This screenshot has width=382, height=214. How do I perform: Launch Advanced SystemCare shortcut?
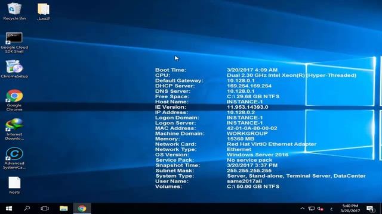click(14, 158)
